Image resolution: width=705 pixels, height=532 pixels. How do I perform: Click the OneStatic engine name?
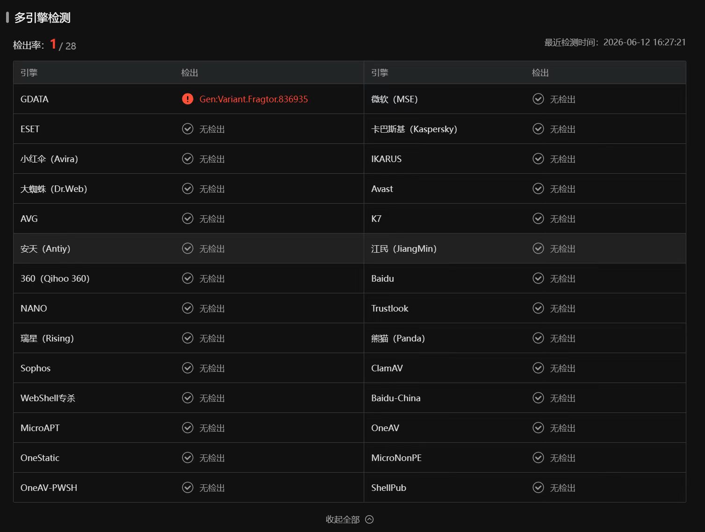click(40, 458)
